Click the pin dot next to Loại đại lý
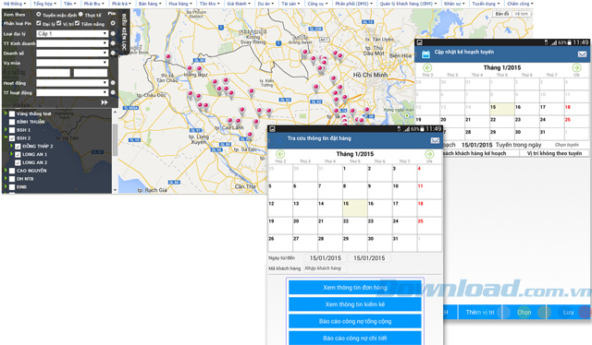This screenshot has height=345, width=592. pyautogui.click(x=113, y=33)
